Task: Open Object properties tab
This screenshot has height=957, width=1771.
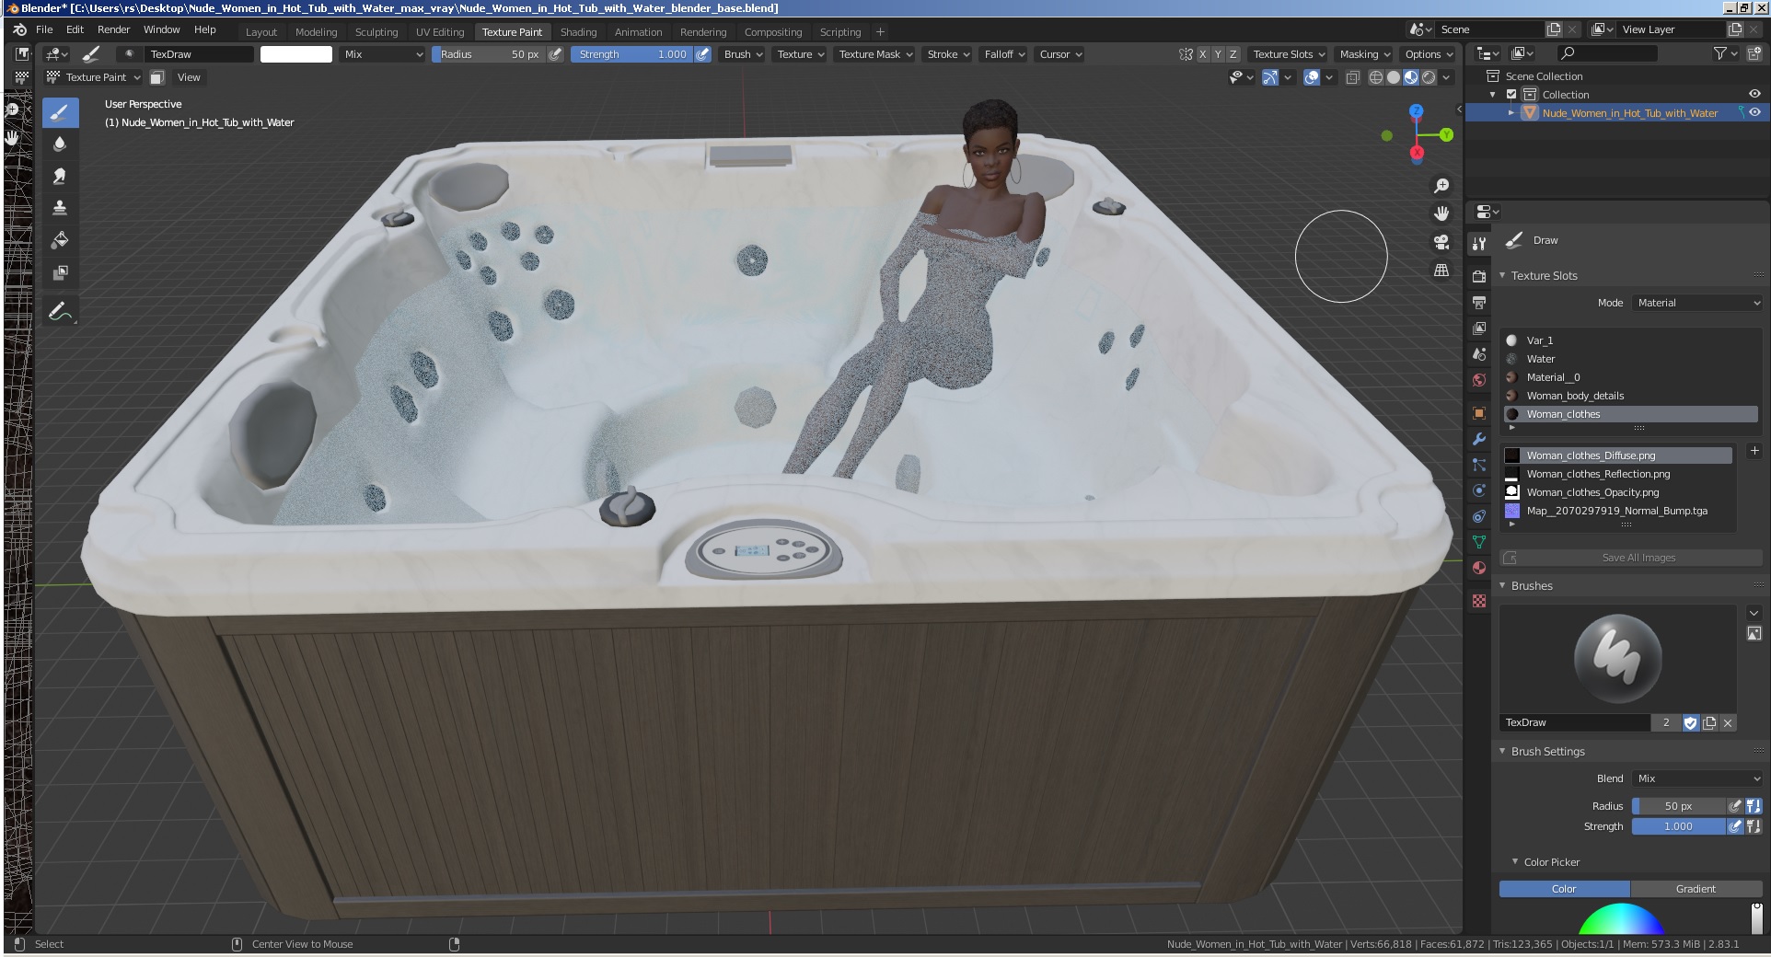Action: pyautogui.click(x=1479, y=413)
